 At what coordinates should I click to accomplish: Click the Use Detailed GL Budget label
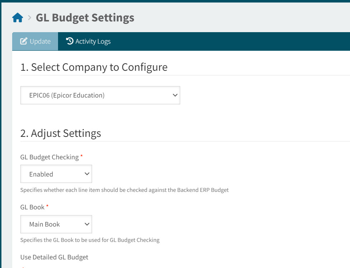pos(54,257)
